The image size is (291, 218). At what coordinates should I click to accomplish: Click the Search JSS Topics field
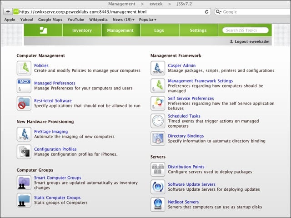click(245, 30)
